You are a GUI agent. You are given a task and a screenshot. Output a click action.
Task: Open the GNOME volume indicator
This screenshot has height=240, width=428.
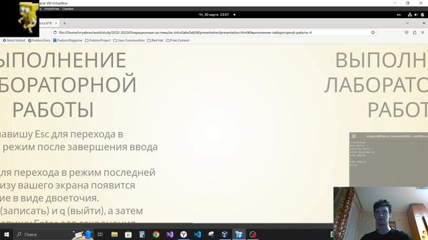[x=416, y=15]
